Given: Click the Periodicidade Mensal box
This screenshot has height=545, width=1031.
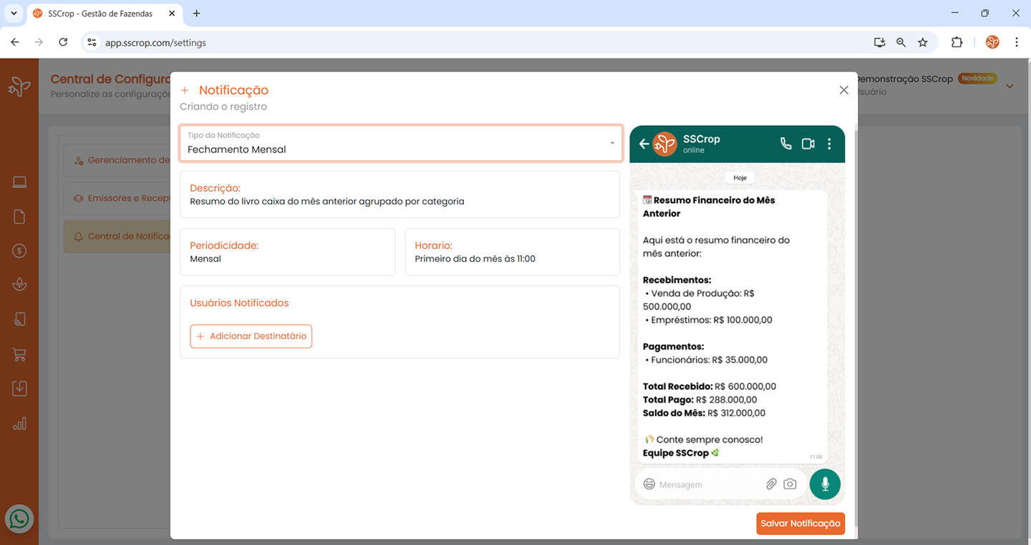Looking at the screenshot, I should pyautogui.click(x=288, y=252).
